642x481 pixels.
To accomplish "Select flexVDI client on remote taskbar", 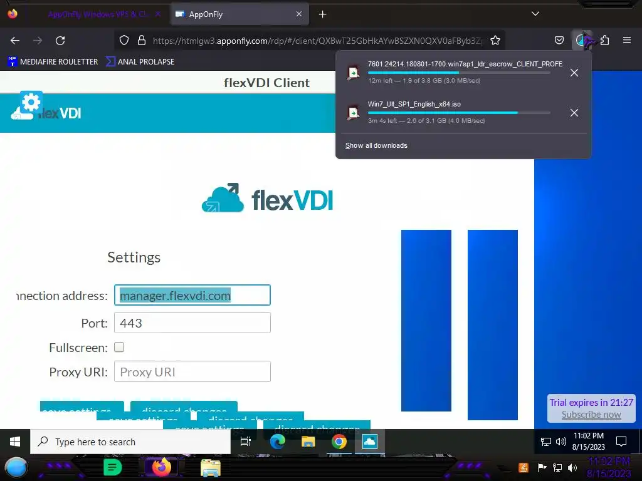I will pos(370,442).
